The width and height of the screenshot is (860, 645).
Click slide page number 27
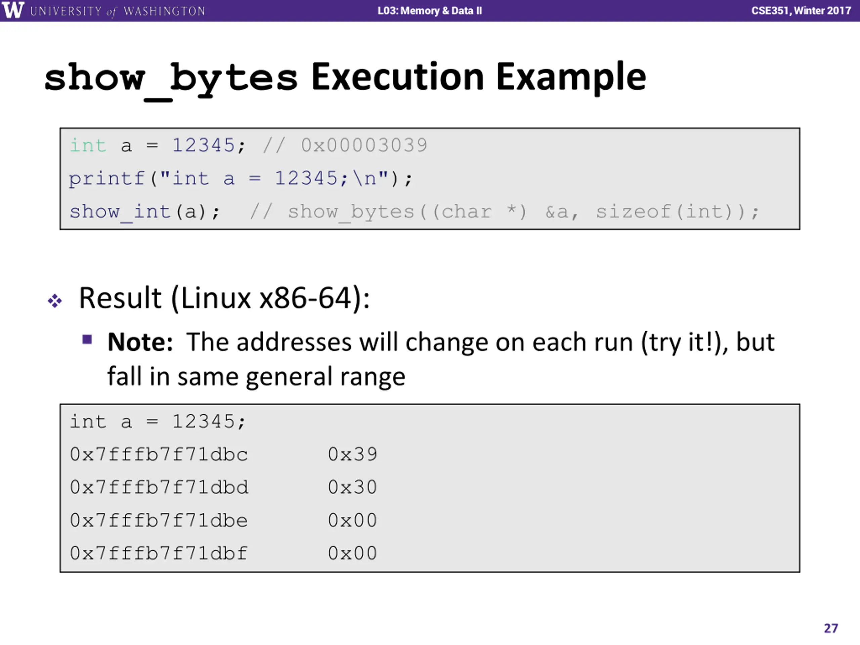point(831,629)
